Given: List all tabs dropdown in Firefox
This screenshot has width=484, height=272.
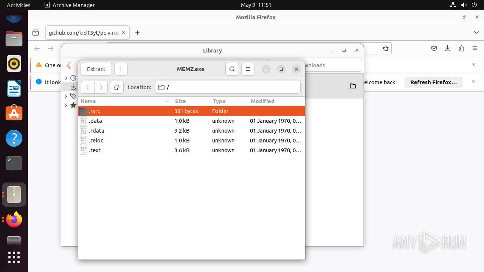Looking at the screenshot, I should click(476, 33).
